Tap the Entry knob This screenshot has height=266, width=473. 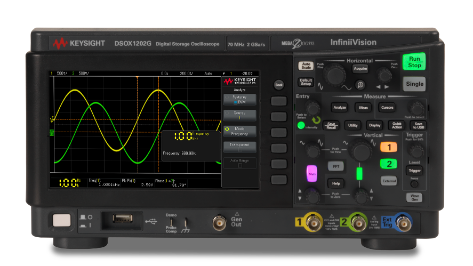(x=313, y=108)
